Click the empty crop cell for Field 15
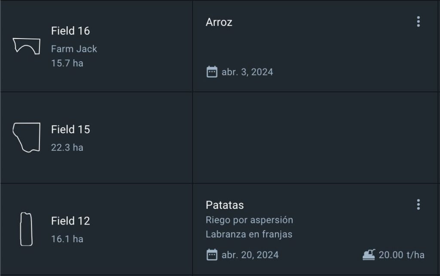This screenshot has height=276, width=440. tap(316, 138)
